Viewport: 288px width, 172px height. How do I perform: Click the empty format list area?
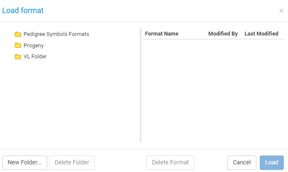(213, 90)
